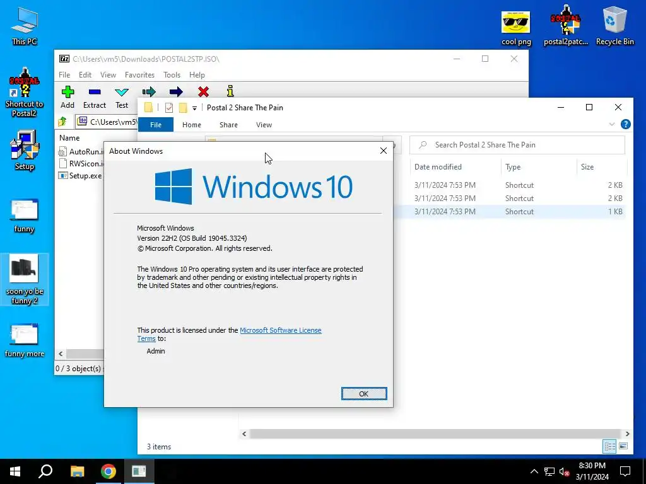Image resolution: width=646 pixels, height=484 pixels.
Task: Switch Explorer to large icons view
Action: pyautogui.click(x=623, y=447)
